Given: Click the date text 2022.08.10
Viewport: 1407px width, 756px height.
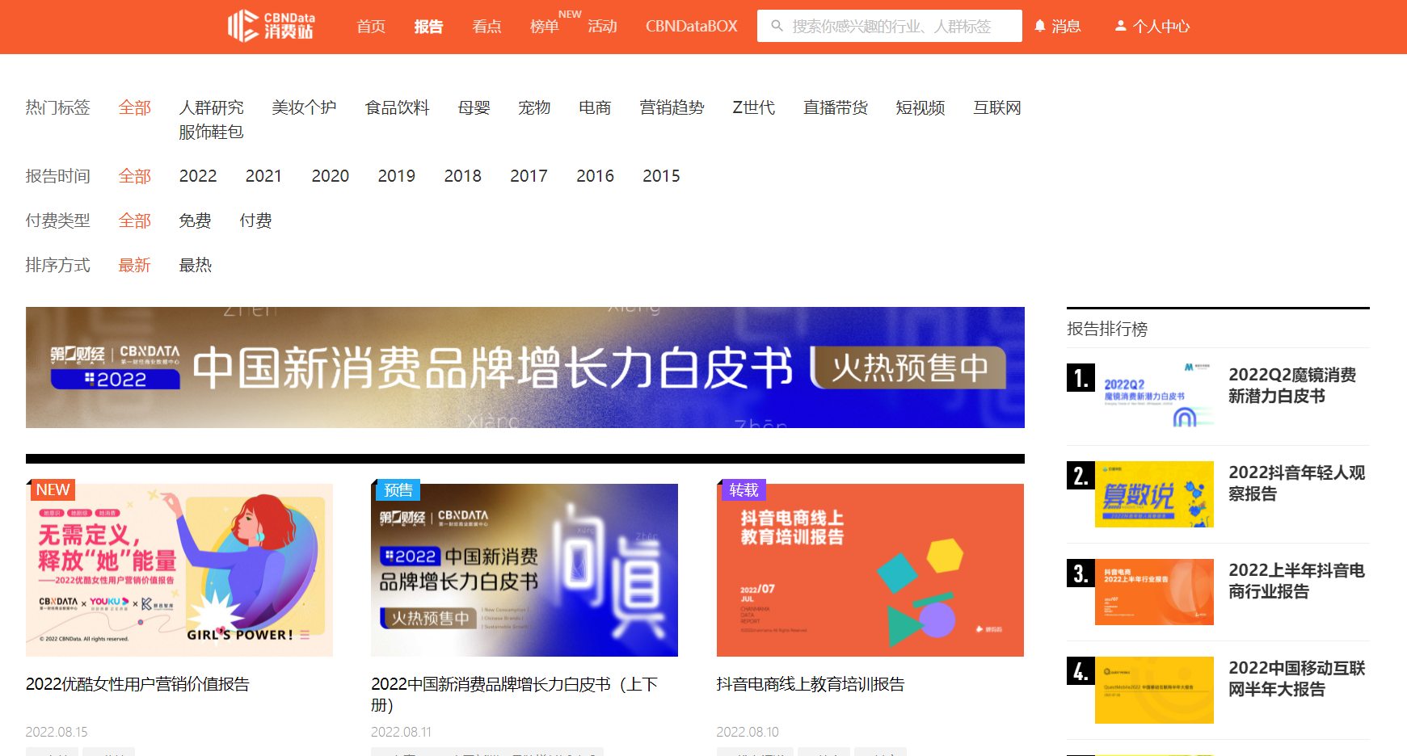Looking at the screenshot, I should (x=748, y=732).
